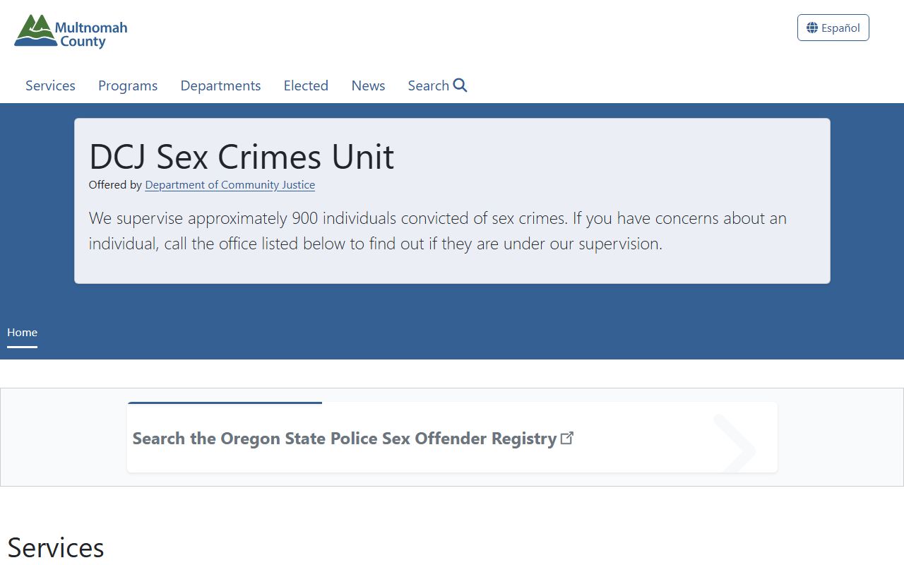Viewport: 904px width, 565px height.
Task: Click the Multnomah County logo
Action: pos(71,32)
